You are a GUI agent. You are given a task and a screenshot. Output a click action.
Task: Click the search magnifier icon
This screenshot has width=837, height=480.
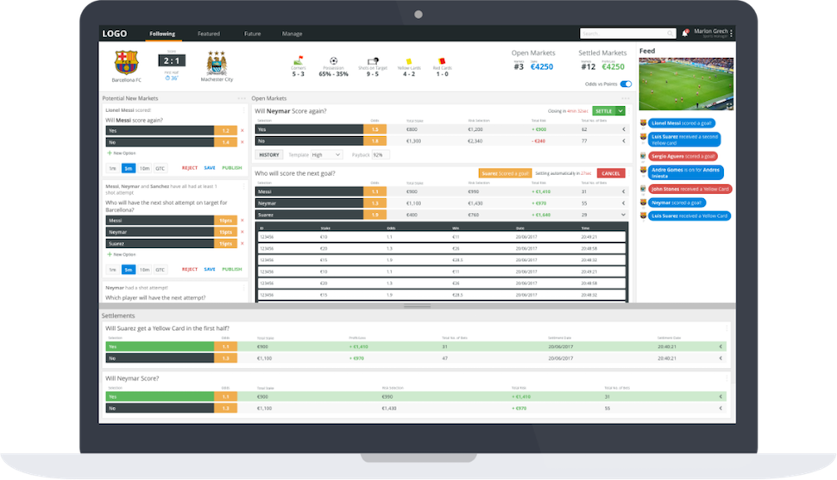(x=670, y=34)
